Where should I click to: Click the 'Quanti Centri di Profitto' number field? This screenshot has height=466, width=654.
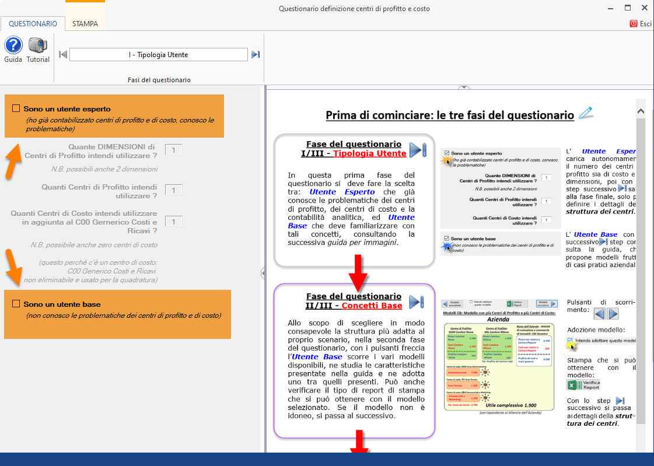coord(174,190)
